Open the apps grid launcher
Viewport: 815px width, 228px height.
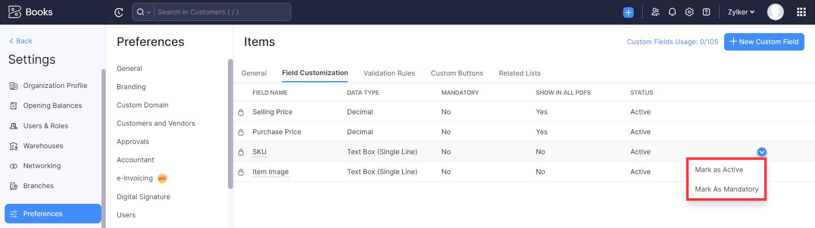coord(801,12)
